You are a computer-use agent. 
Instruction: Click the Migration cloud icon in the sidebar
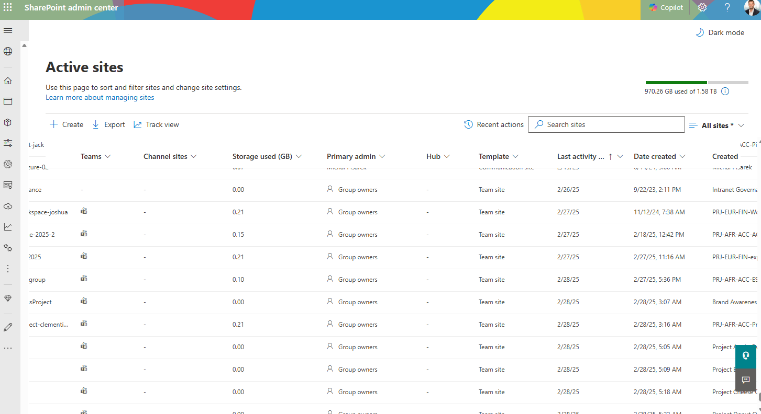pyautogui.click(x=7, y=206)
